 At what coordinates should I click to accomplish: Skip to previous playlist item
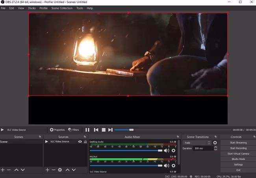click(x=96, y=130)
